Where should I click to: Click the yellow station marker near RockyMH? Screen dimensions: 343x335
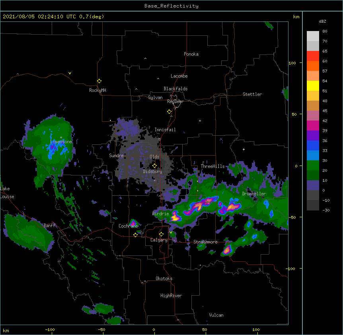(x=99, y=81)
